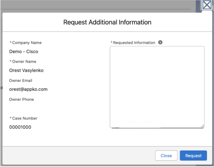Click the required asterisk beside Requested Information
The height and width of the screenshot is (167, 214).
[111, 43]
